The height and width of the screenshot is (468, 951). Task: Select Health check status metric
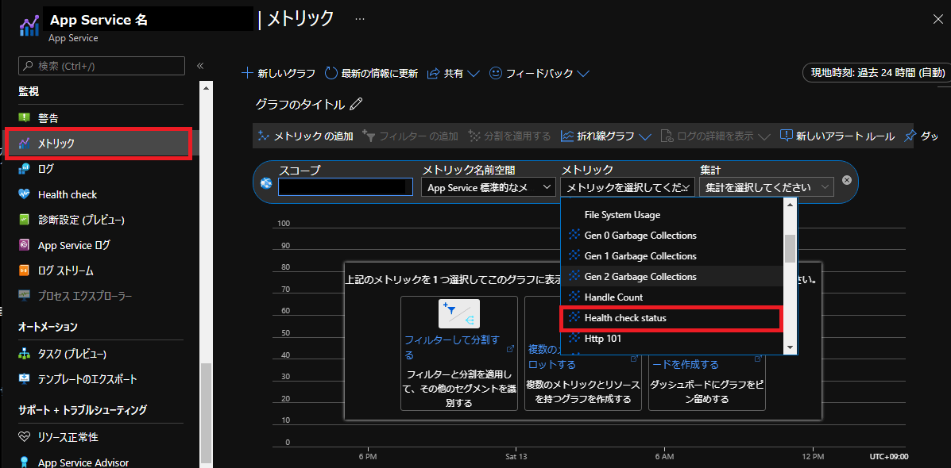pos(672,318)
